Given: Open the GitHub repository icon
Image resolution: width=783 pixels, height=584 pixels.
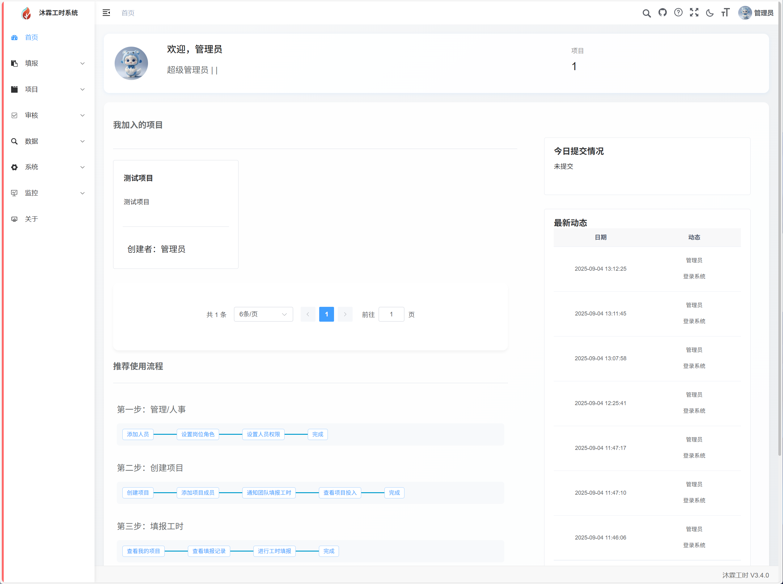Looking at the screenshot, I should tap(662, 13).
